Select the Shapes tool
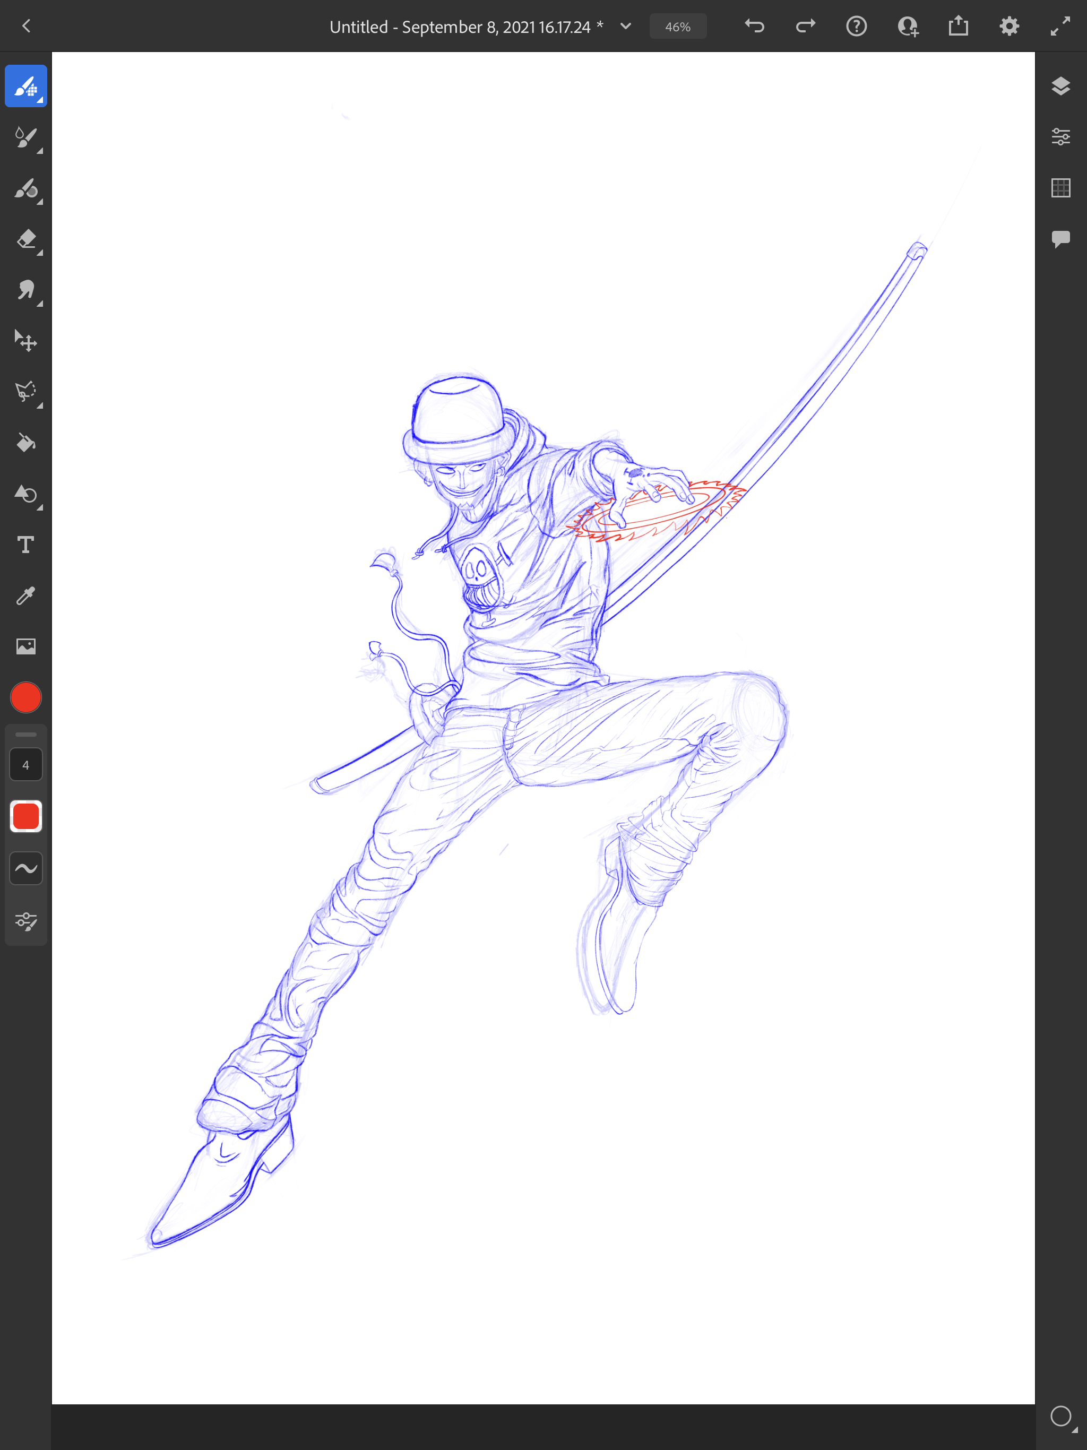 pos(25,494)
